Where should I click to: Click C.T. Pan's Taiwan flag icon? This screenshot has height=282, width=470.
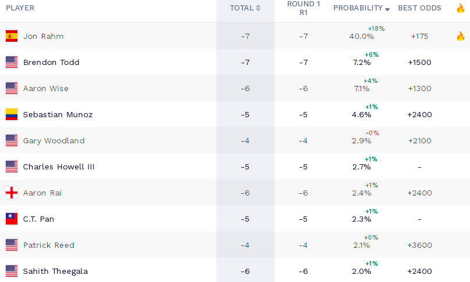[x=12, y=219]
